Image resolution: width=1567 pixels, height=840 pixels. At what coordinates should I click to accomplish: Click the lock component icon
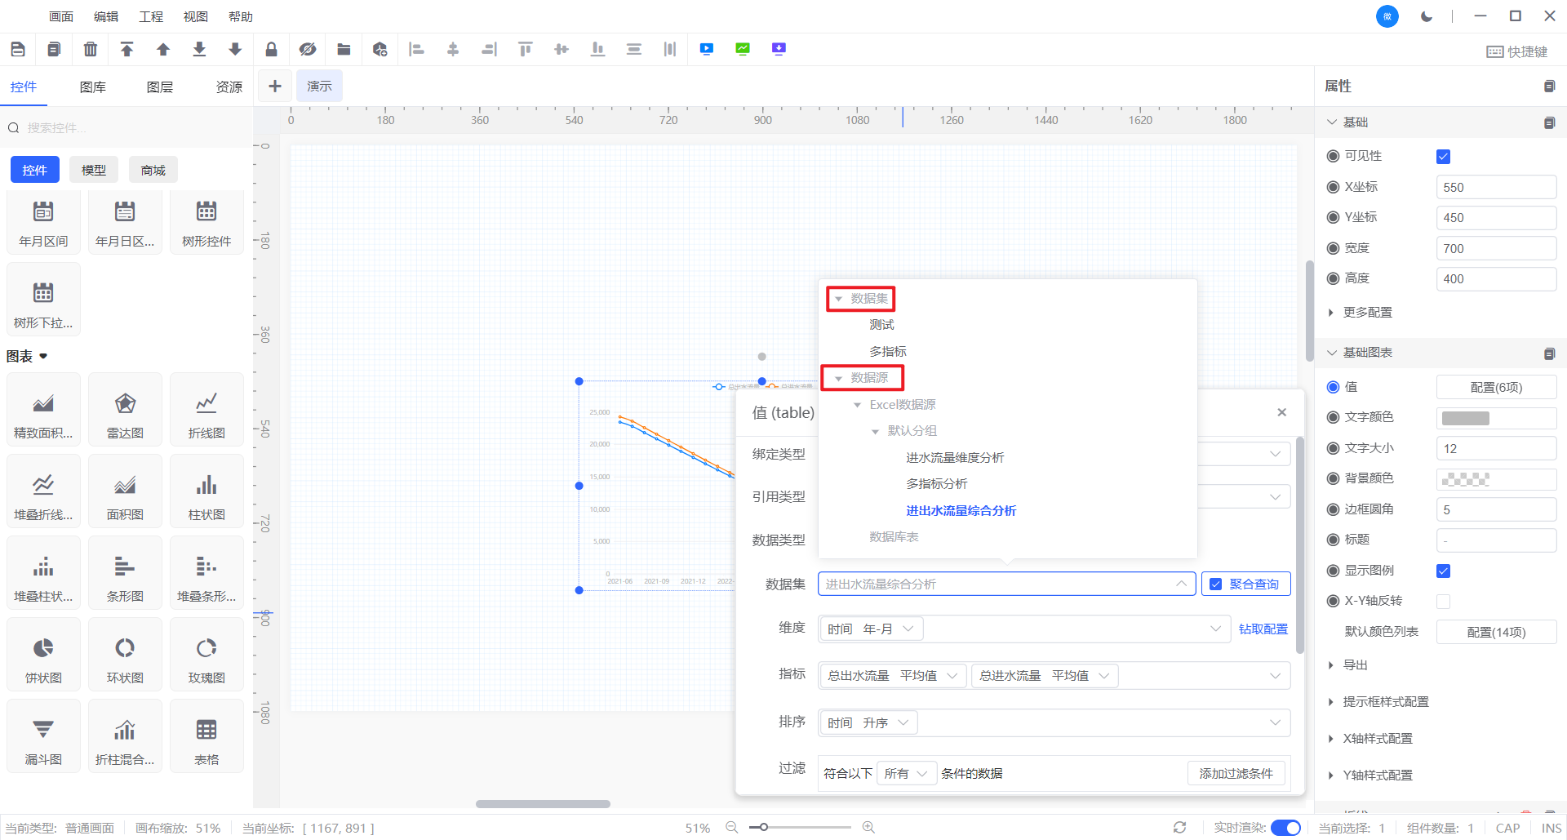pyautogui.click(x=271, y=49)
